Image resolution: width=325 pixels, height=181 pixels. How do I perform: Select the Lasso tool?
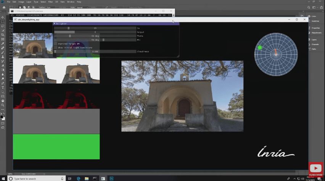3,26
